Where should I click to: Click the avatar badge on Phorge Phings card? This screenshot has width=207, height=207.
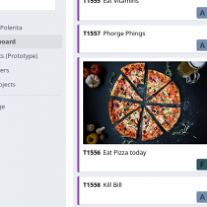[202, 46]
